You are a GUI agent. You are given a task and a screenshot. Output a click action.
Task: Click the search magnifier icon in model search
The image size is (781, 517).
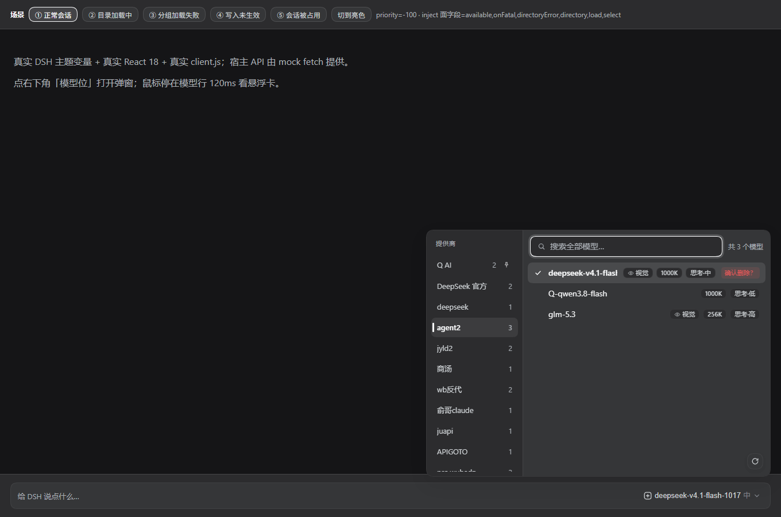coord(541,246)
